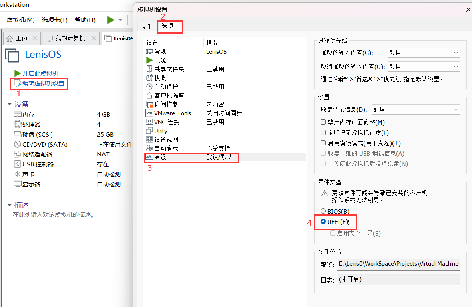Select the 高级 advanced waveform icon
Screen dimensions: 472x307
(149, 157)
